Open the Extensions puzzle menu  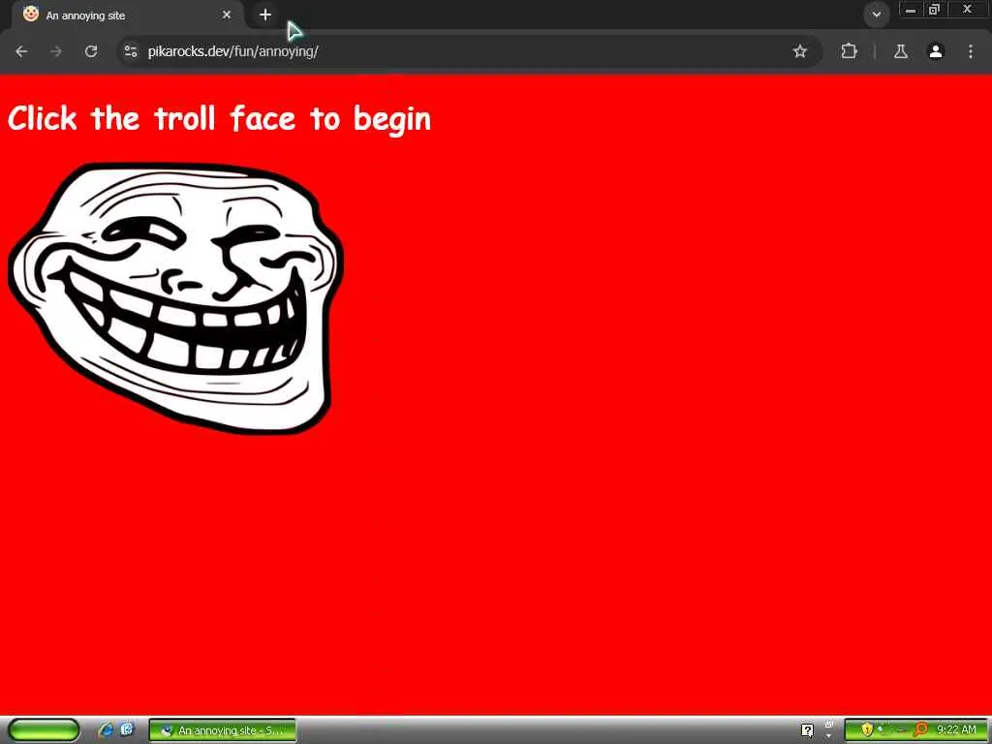pyautogui.click(x=849, y=51)
